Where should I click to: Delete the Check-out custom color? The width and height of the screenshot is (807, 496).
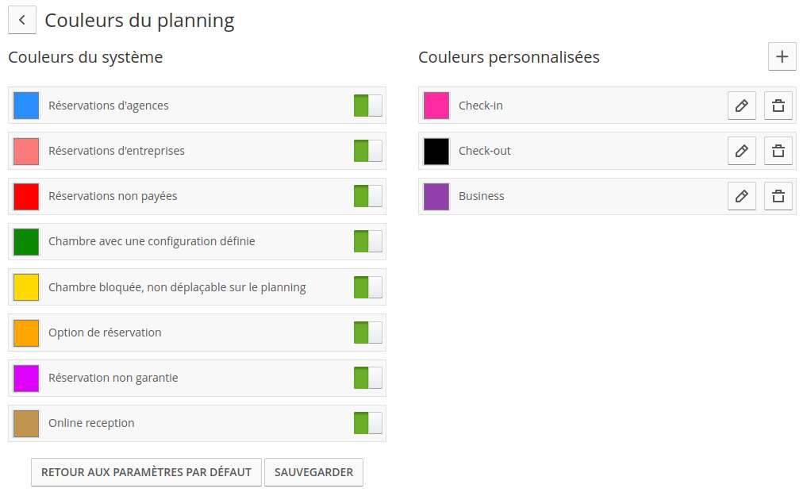[778, 151]
